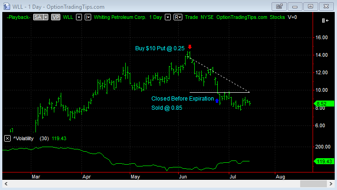The image size is (337, 190).
Task: Click the chart window app icon
Action: pyautogui.click(x=6, y=6)
